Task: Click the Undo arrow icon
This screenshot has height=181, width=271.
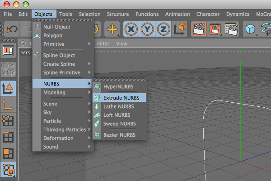Action: click(12, 29)
